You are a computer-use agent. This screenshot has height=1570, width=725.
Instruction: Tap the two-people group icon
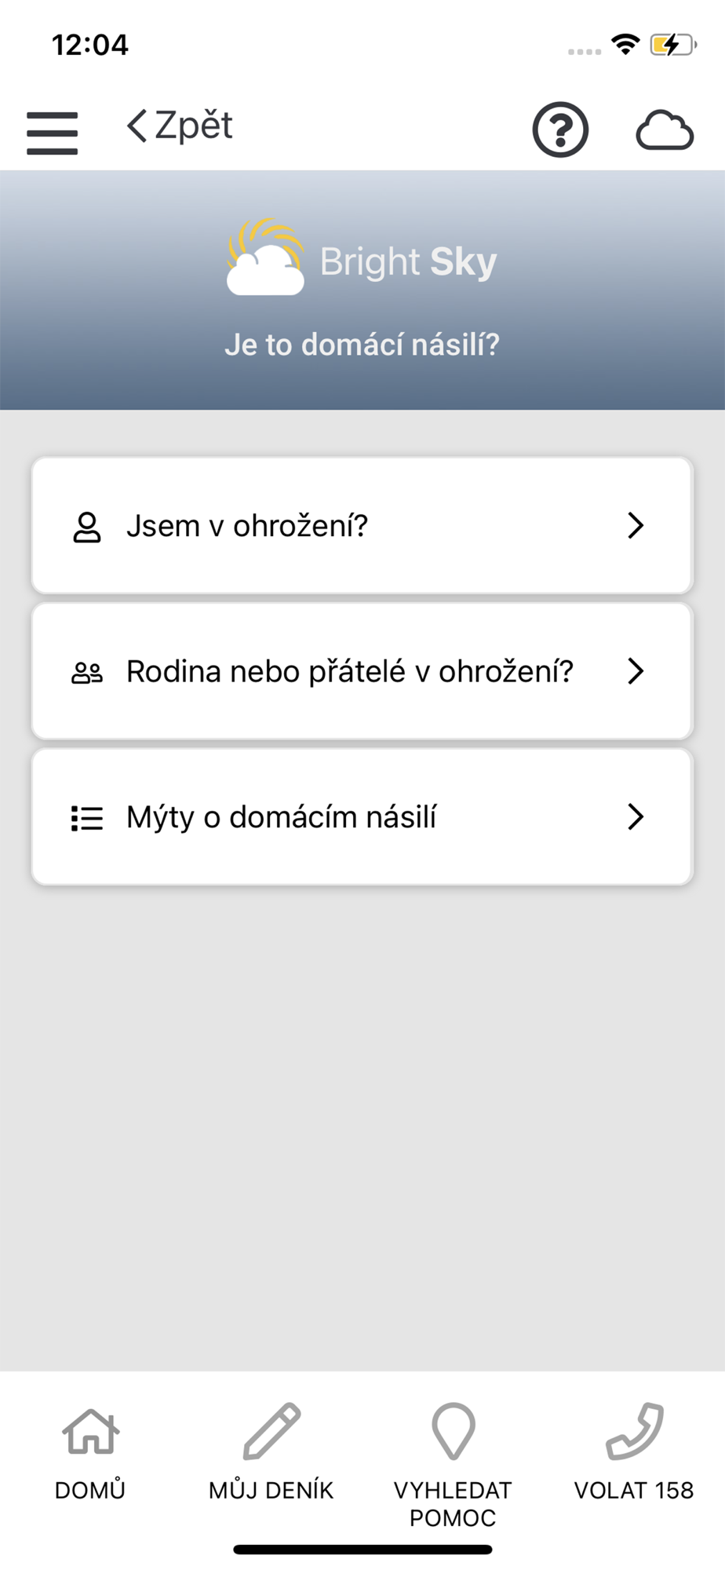point(87,673)
